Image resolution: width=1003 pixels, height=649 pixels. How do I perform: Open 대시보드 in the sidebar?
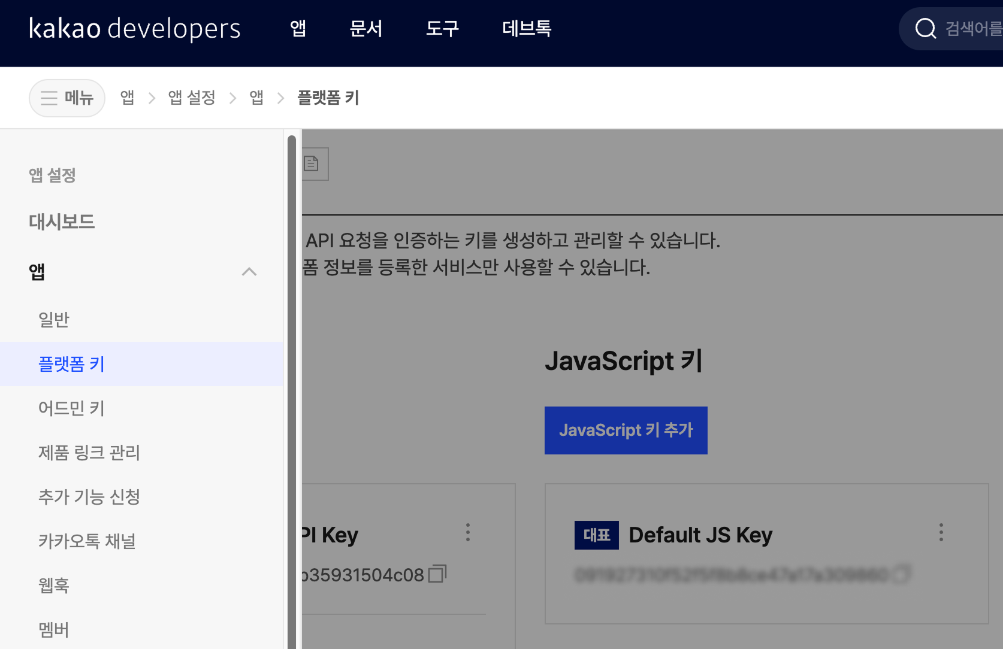(62, 222)
